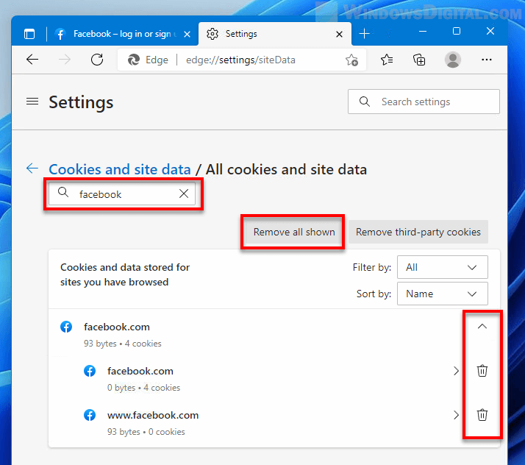Click Facebook favicon beside nested facebook.com
The height and width of the screenshot is (465, 525).
point(90,371)
